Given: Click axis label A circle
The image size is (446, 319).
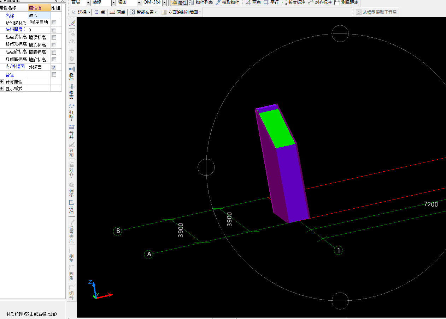Looking at the screenshot, I should (149, 254).
